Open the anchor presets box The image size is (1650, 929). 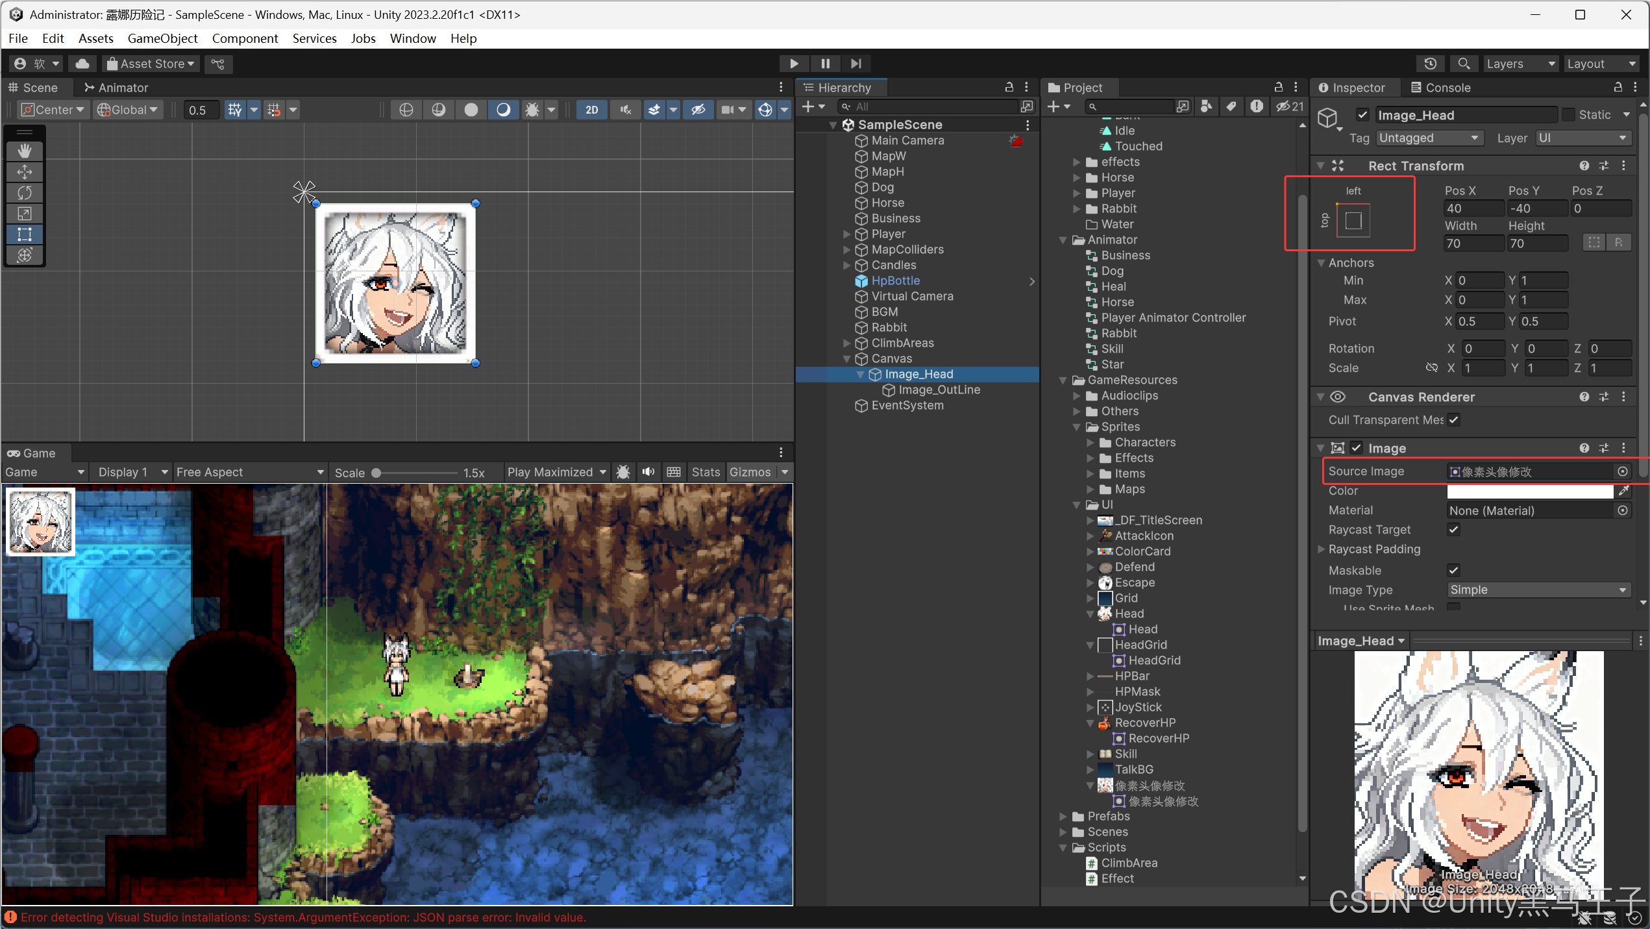pyautogui.click(x=1353, y=221)
